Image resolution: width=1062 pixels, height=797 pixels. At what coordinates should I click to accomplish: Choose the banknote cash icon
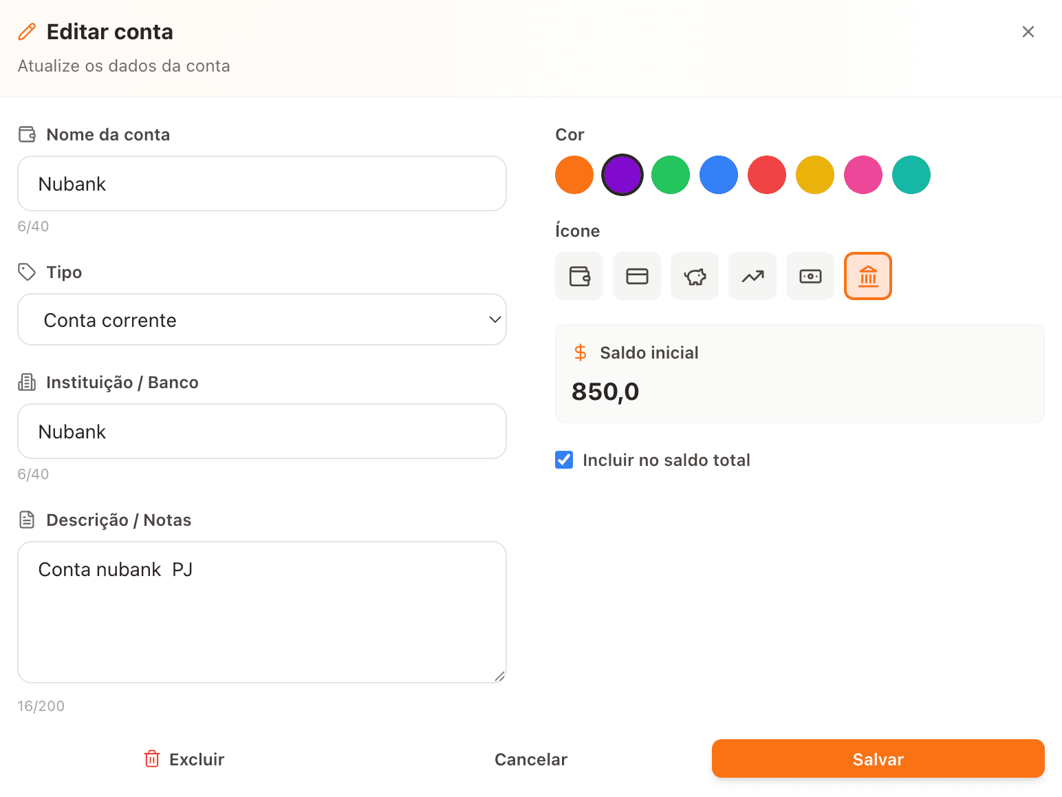click(x=810, y=277)
